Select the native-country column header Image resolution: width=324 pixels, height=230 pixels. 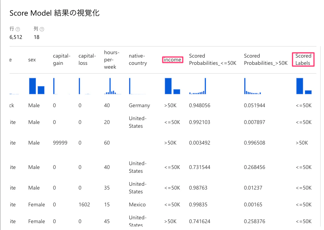pos(138,60)
